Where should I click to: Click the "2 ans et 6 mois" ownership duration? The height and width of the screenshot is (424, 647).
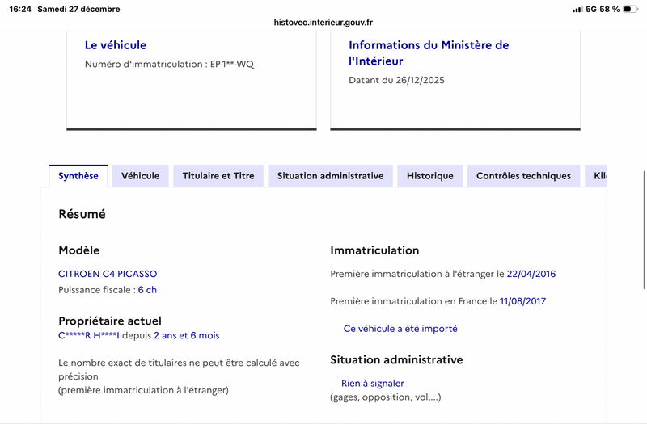tap(186, 335)
